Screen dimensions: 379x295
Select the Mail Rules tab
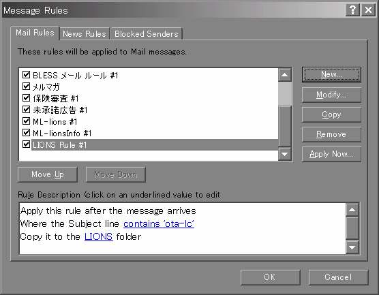35,33
